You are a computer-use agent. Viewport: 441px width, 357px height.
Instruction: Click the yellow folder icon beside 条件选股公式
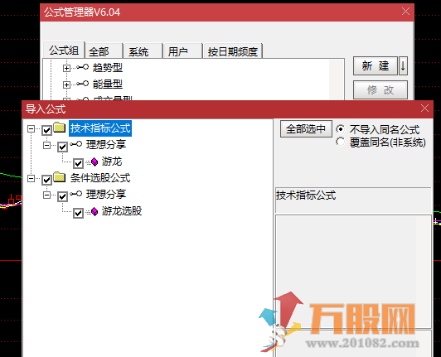[x=60, y=177]
